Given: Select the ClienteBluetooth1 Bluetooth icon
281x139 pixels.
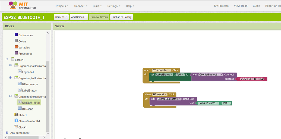Looking at the screenshot, I should point(16,121).
